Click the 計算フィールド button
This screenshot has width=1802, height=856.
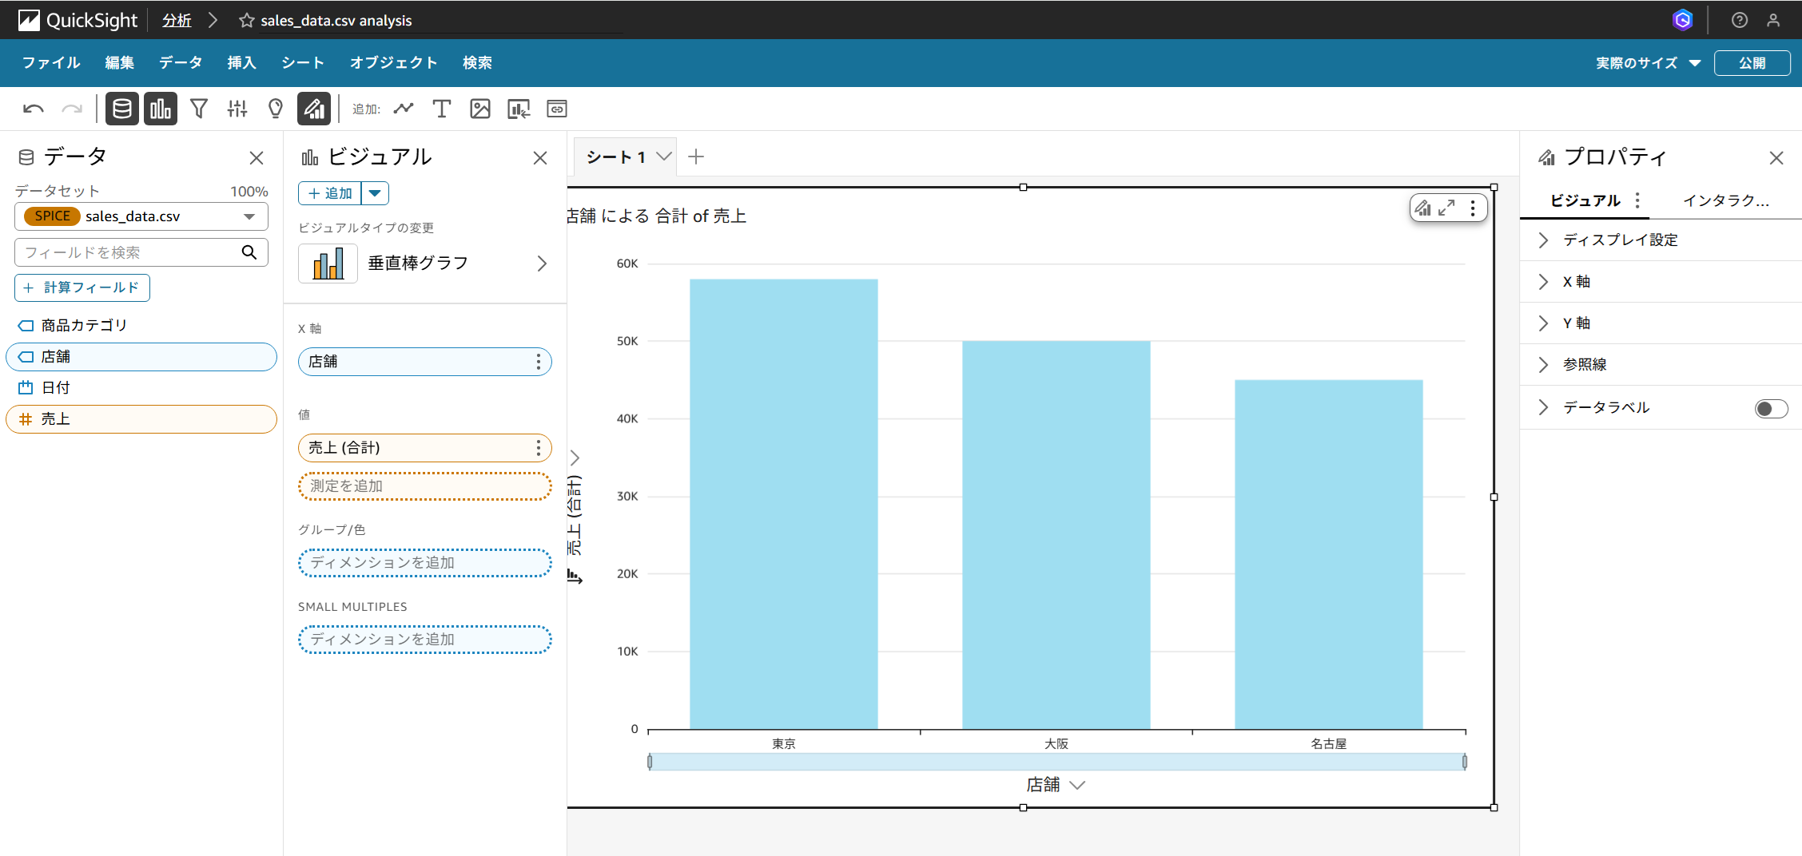(x=82, y=287)
